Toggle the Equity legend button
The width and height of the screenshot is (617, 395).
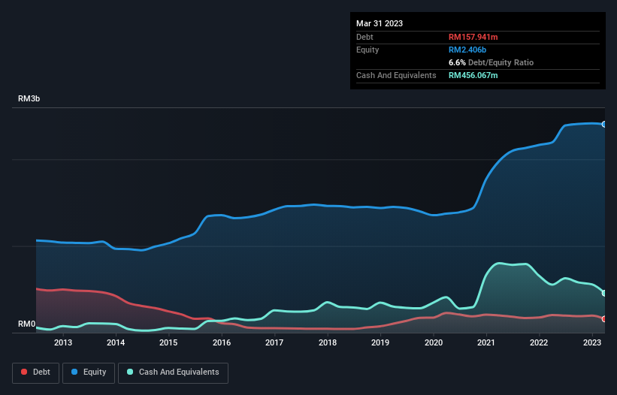[x=89, y=372]
